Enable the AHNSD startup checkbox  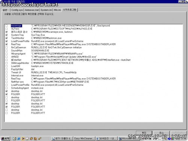click(6, 57)
